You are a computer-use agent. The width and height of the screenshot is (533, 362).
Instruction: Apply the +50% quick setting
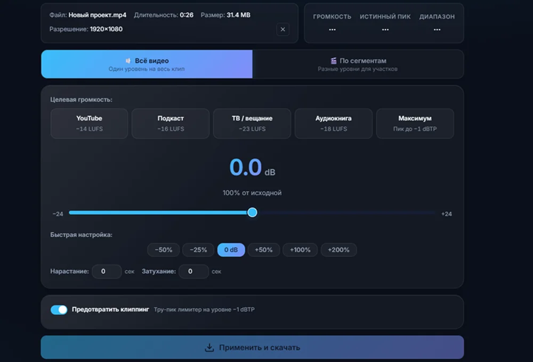pos(264,250)
